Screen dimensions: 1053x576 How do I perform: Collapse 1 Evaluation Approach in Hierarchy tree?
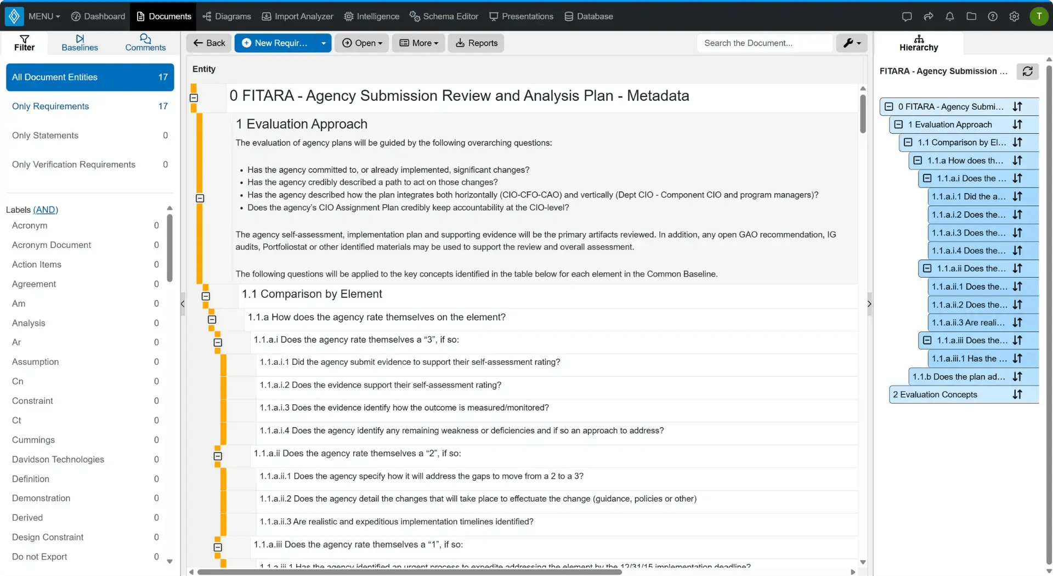[x=898, y=125]
